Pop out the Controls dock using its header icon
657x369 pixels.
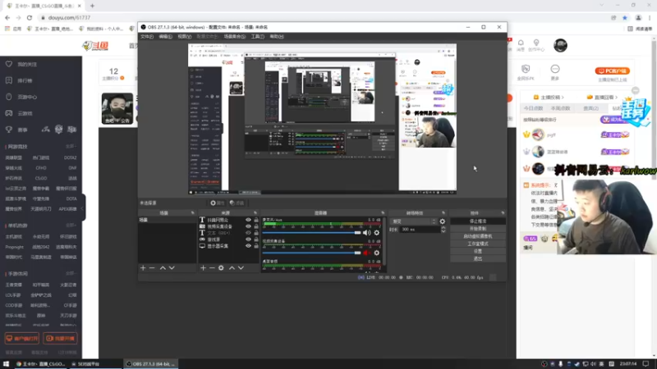point(503,213)
